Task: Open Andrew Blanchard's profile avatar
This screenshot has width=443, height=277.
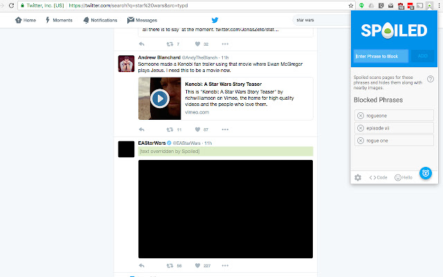Action: tap(126, 64)
